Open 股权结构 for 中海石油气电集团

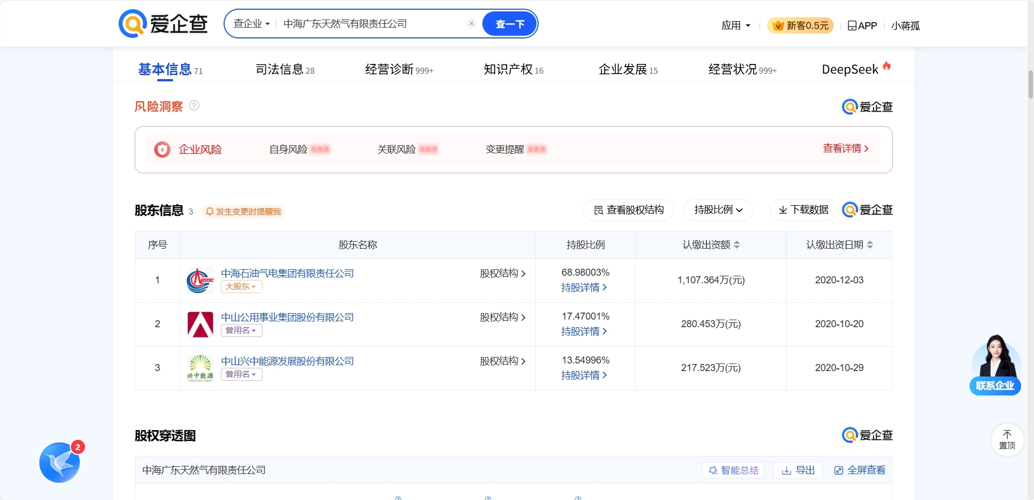click(x=503, y=274)
